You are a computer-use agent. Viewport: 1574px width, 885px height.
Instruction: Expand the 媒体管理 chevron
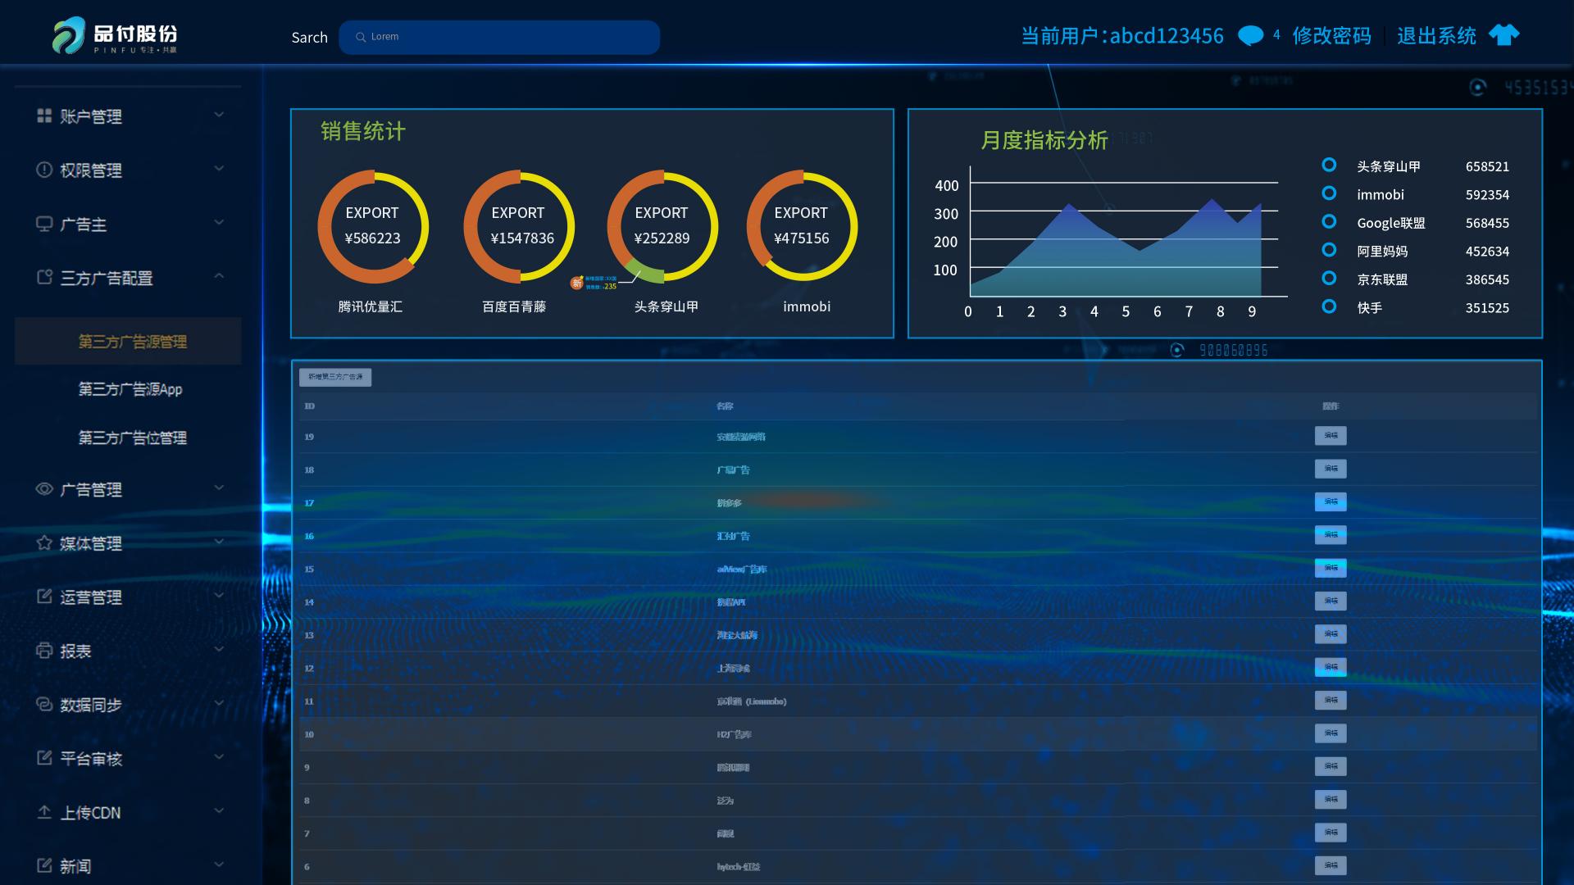coord(219,542)
